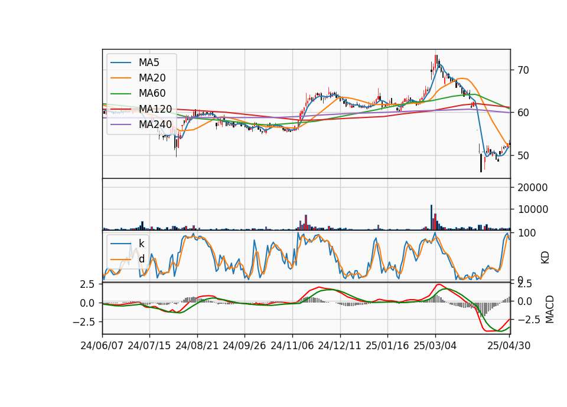The image size is (567, 407).
Task: Click the MA5 legend label
Action: pos(149,63)
